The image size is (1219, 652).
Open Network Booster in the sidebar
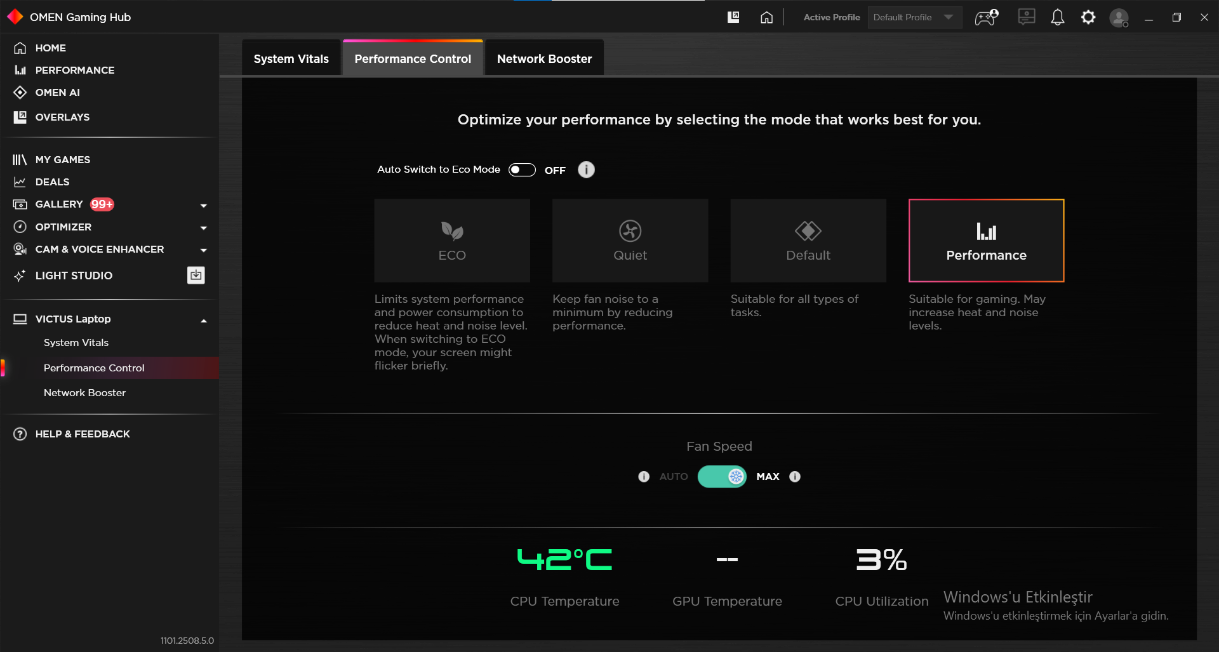pyautogui.click(x=84, y=392)
